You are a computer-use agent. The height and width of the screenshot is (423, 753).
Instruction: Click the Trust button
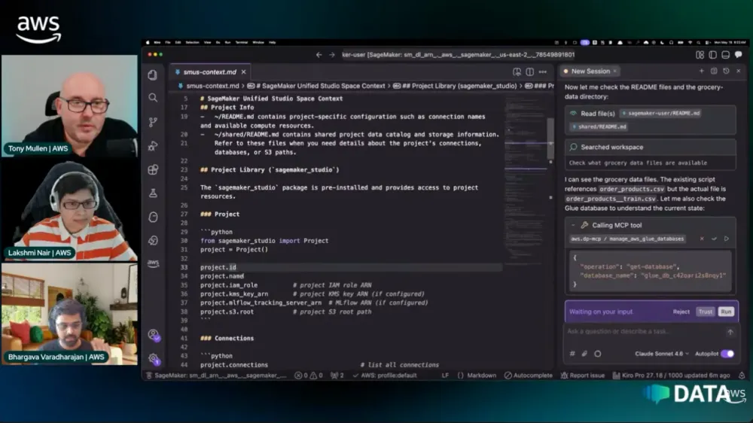[x=706, y=312]
